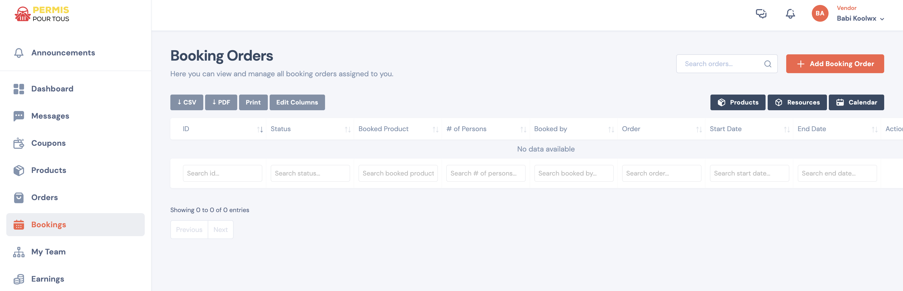Open the chat messages icon in header
Image resolution: width=903 pixels, height=291 pixels.
tap(761, 14)
